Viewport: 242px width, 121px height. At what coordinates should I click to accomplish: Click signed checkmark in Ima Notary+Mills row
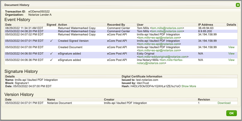coord(51,60)
